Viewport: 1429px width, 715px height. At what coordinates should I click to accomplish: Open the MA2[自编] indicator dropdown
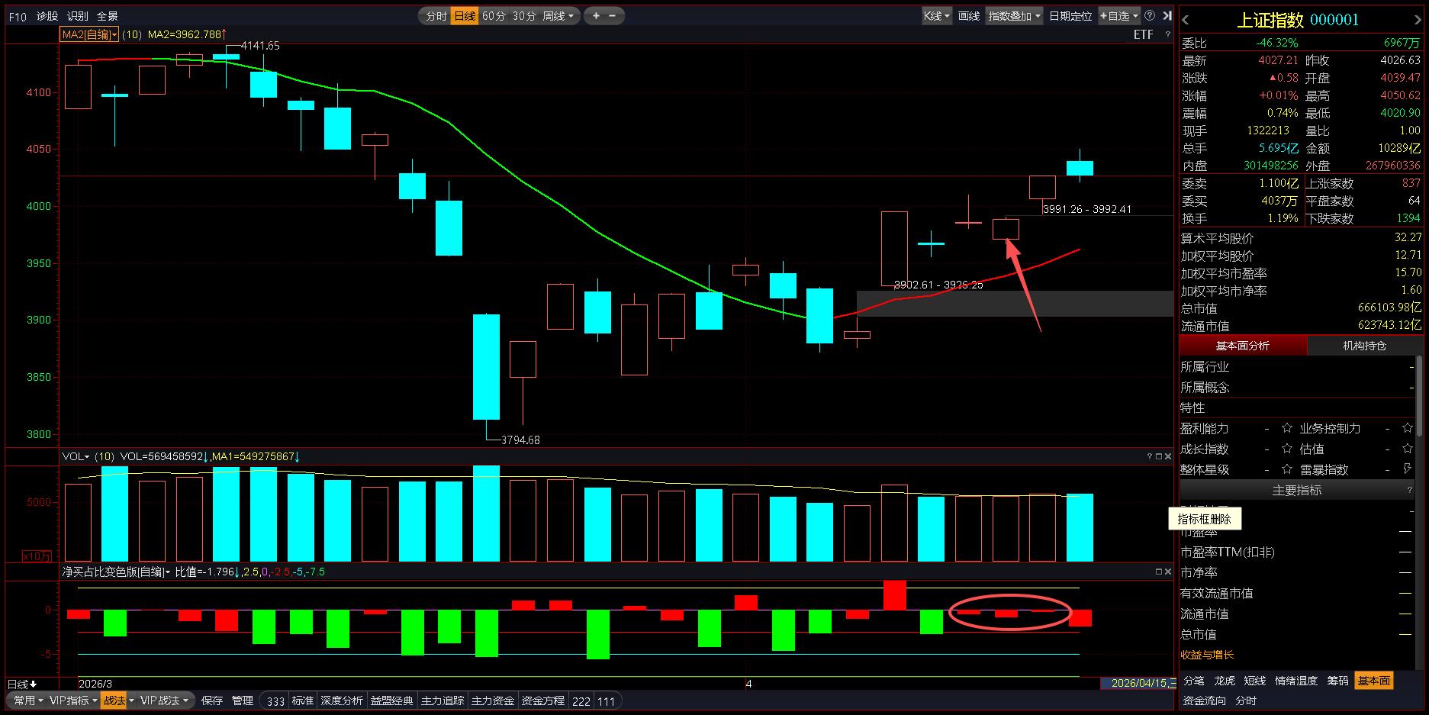coord(89,34)
